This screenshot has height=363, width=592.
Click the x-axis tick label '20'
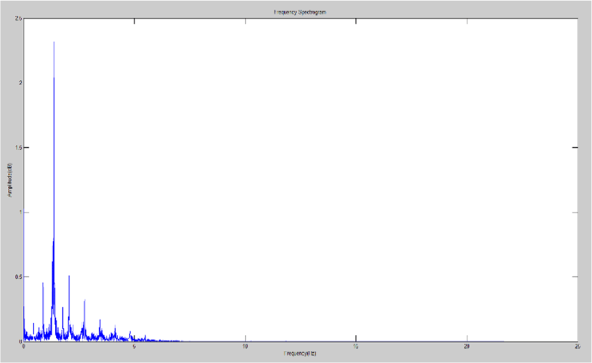(467, 347)
